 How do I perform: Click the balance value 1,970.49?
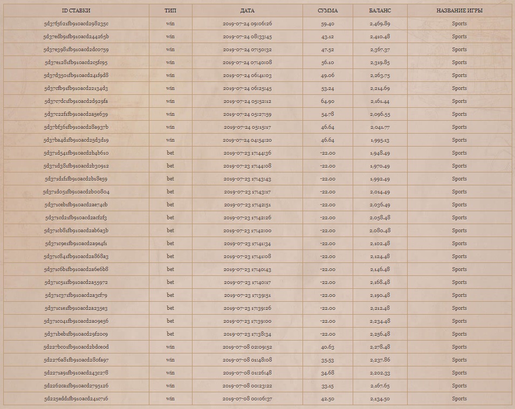coord(380,166)
